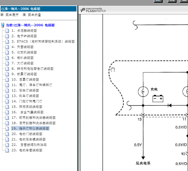Click connector pin number 13 label
Screen dimensions: 188x171
point(140,119)
